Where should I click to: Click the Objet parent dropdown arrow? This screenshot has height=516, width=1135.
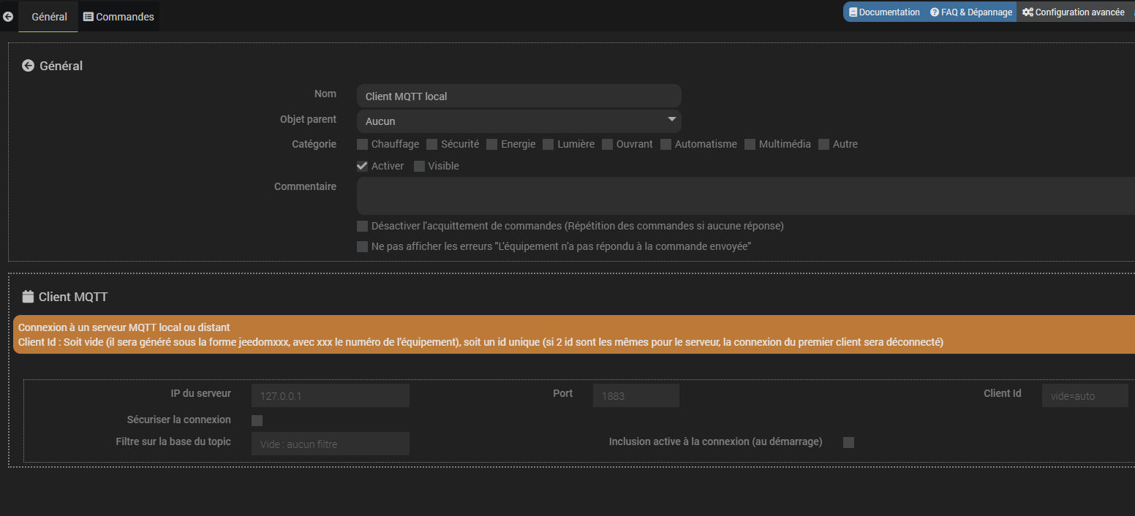[671, 120]
